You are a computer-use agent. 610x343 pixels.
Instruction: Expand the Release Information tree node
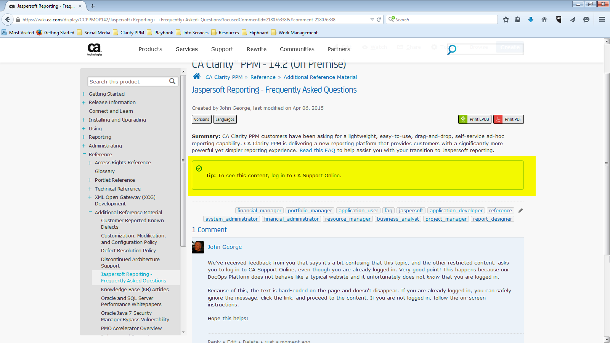[83, 103]
